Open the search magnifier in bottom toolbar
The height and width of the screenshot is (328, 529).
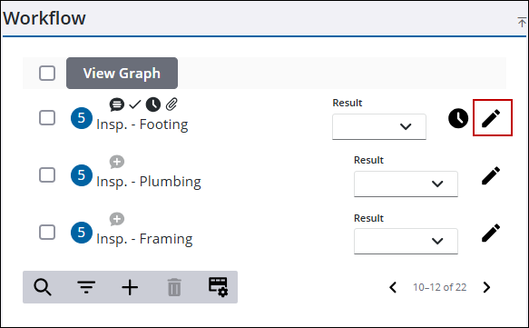click(x=43, y=287)
